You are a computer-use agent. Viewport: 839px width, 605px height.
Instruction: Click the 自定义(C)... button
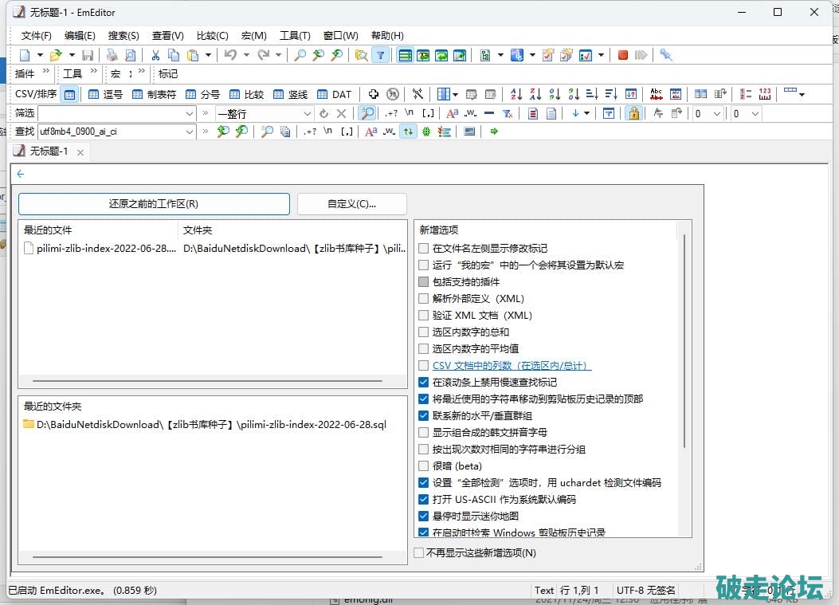pos(351,204)
